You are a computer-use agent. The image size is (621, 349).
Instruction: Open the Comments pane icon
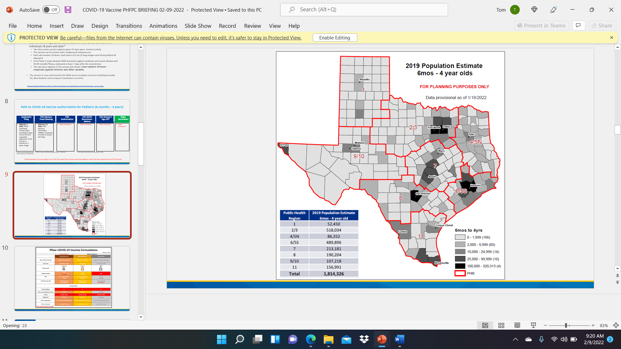coord(579,26)
